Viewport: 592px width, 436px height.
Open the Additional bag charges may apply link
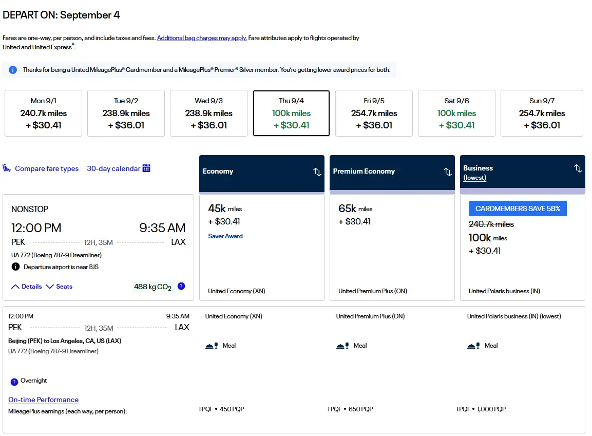[x=202, y=38]
